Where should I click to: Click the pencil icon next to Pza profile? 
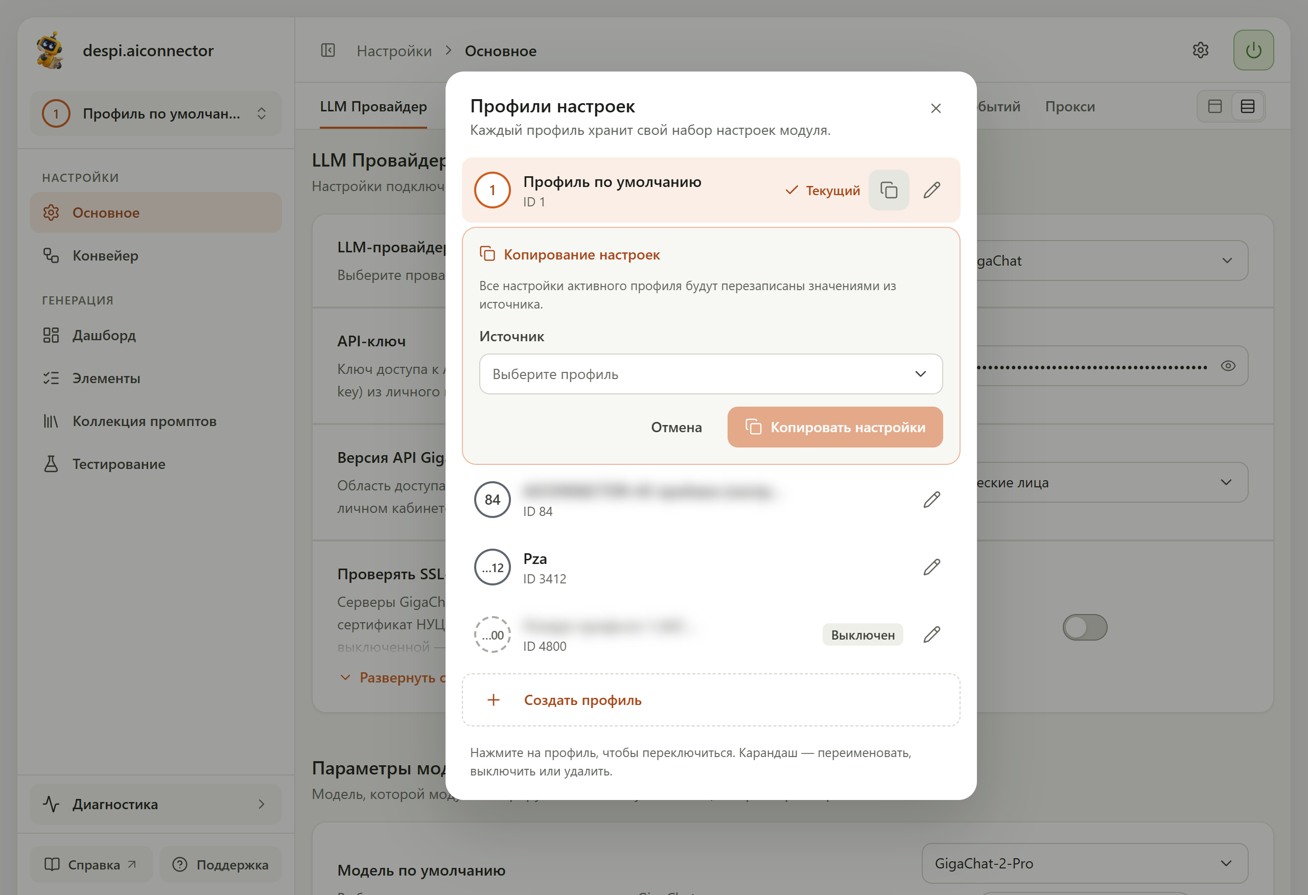[932, 567]
